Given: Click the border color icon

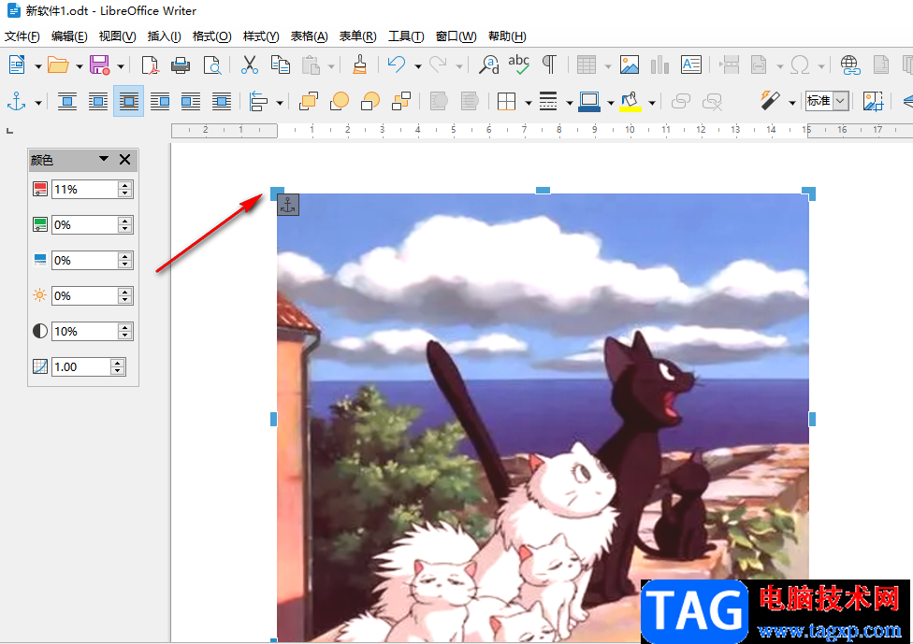Looking at the screenshot, I should click(589, 103).
